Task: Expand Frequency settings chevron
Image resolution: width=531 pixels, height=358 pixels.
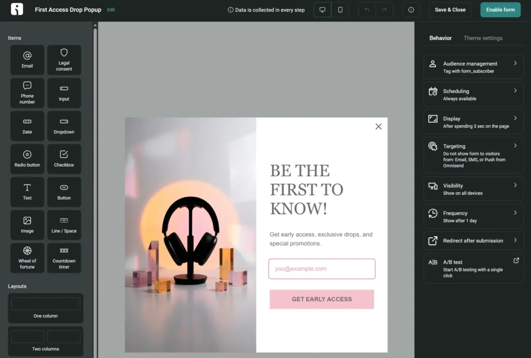Action: point(515,212)
